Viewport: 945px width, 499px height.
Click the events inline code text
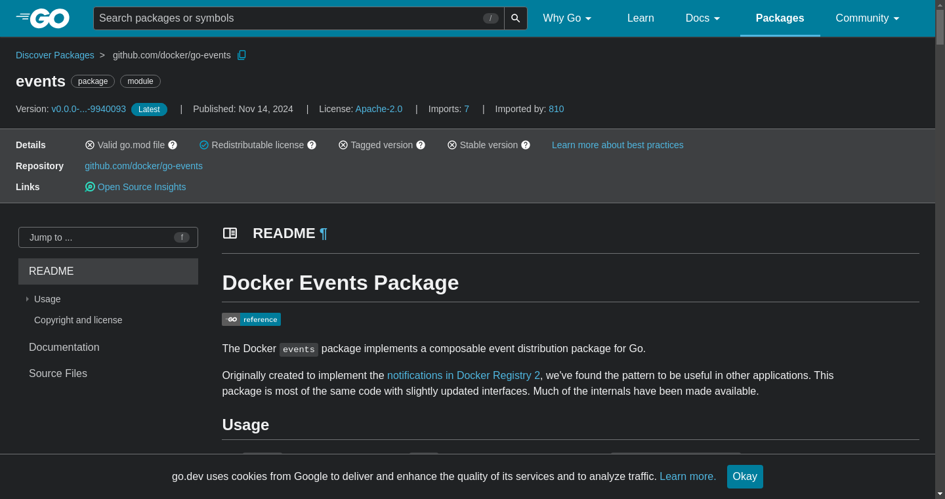[299, 349]
